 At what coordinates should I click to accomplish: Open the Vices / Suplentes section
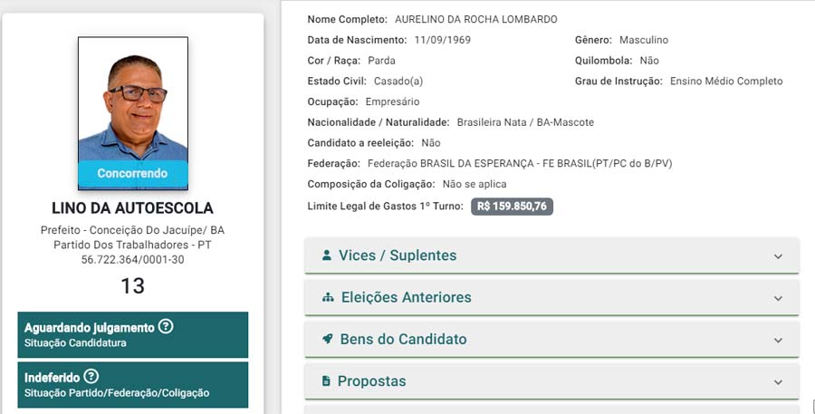[398, 255]
